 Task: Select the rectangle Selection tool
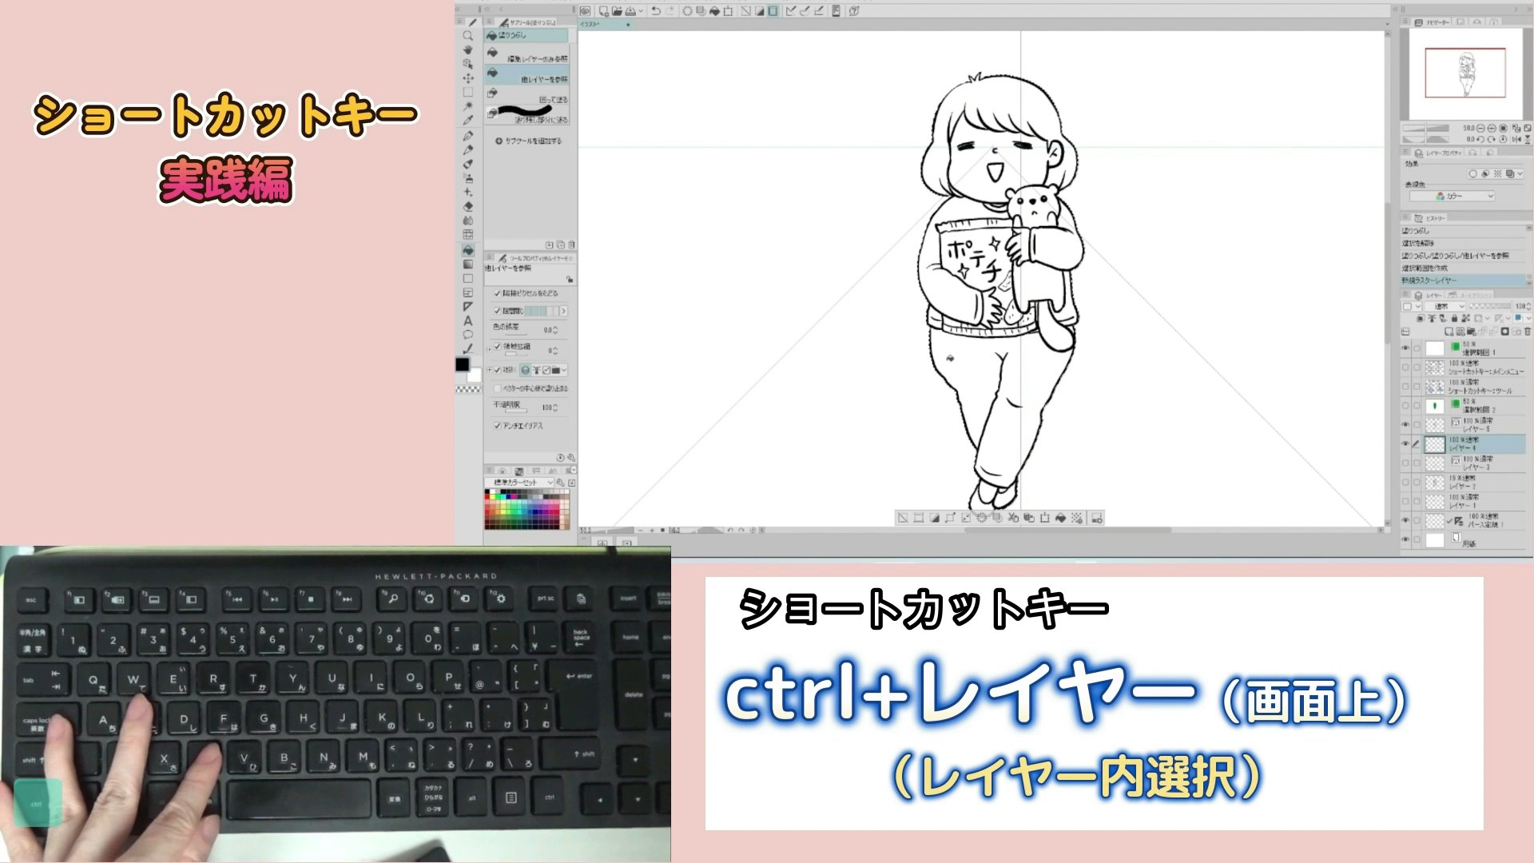[x=468, y=92]
